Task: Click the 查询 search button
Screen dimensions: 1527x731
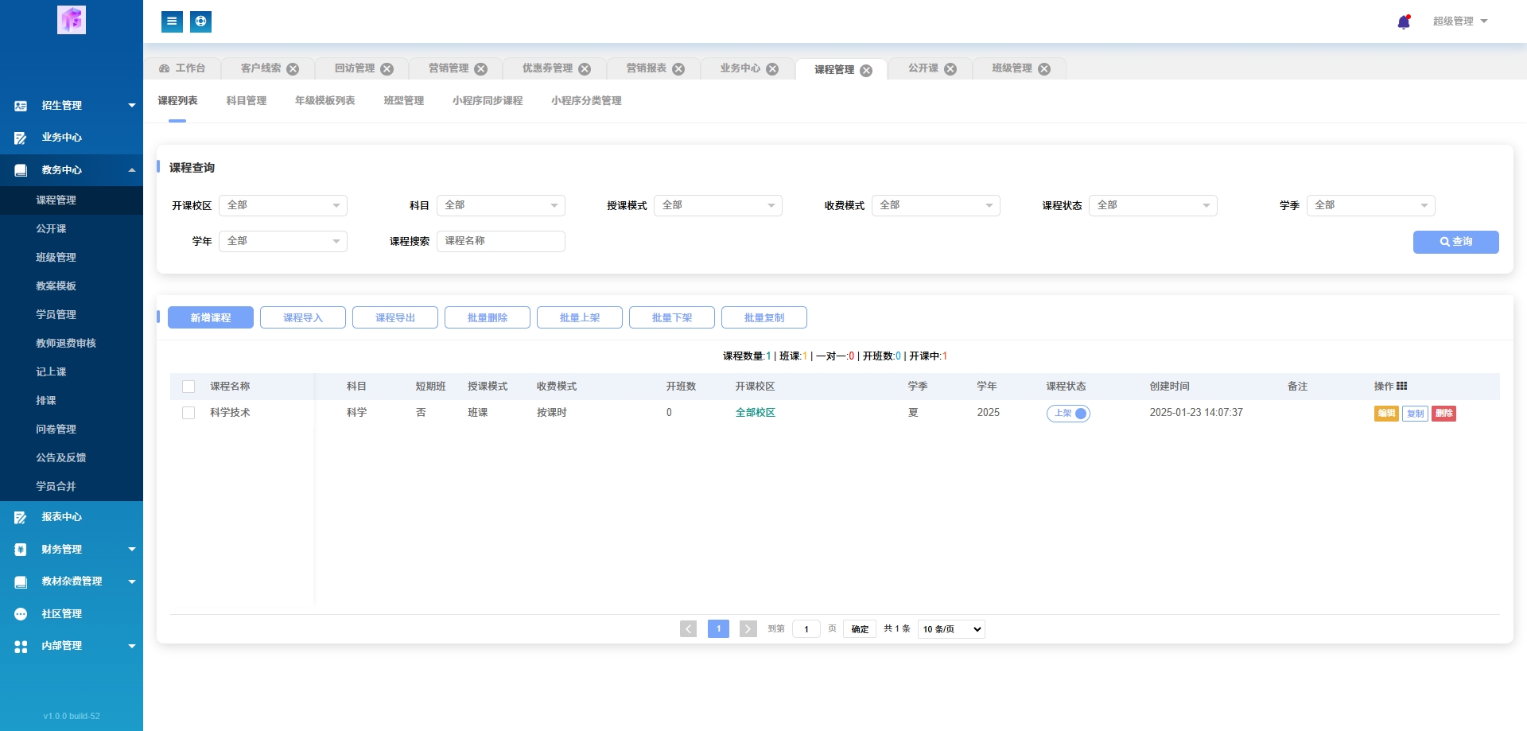Action: tap(1456, 242)
